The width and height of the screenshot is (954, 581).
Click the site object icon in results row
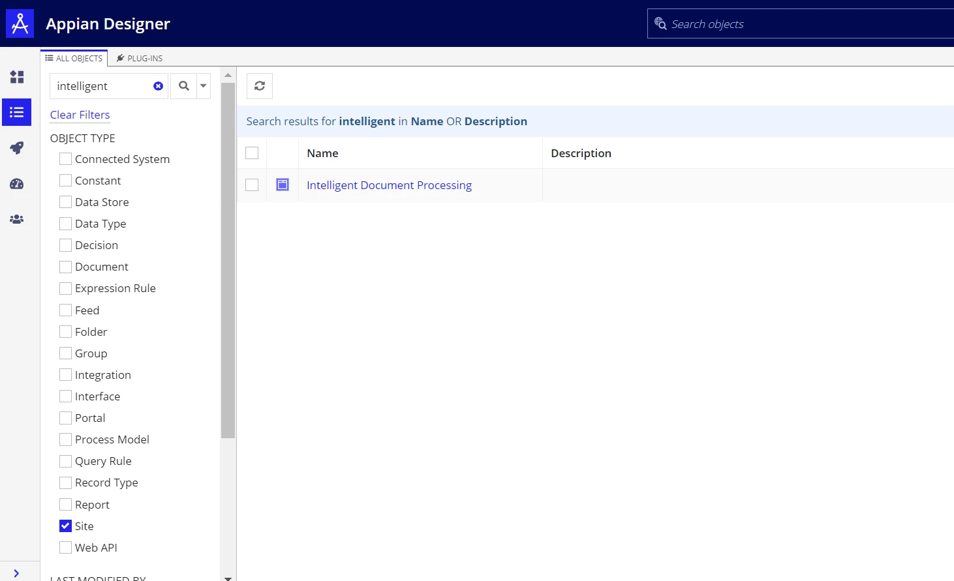283,185
